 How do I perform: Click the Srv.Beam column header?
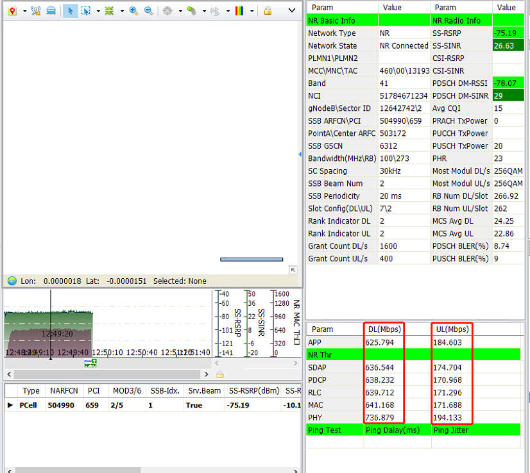[x=204, y=391]
